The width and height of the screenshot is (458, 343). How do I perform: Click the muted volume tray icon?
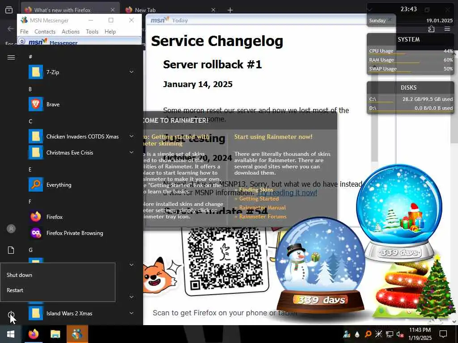pos(400,334)
